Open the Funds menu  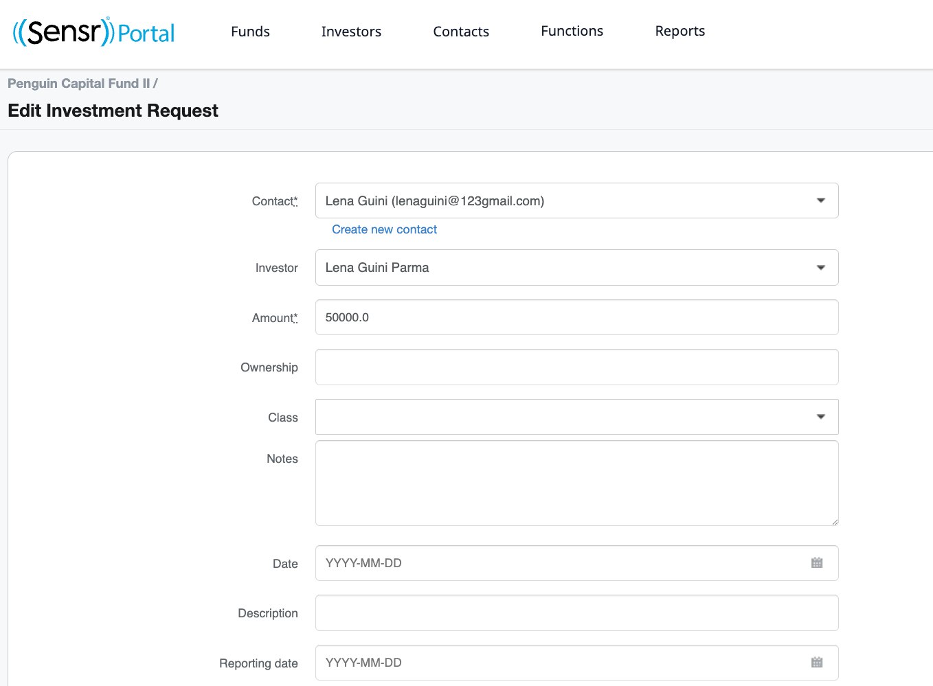click(250, 32)
